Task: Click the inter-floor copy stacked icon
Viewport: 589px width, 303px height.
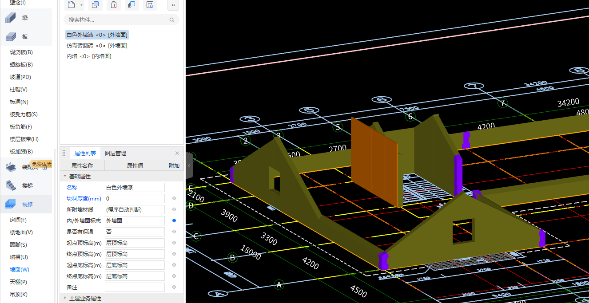Action: point(131,5)
